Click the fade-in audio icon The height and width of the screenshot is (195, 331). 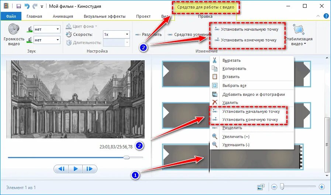[30, 29]
